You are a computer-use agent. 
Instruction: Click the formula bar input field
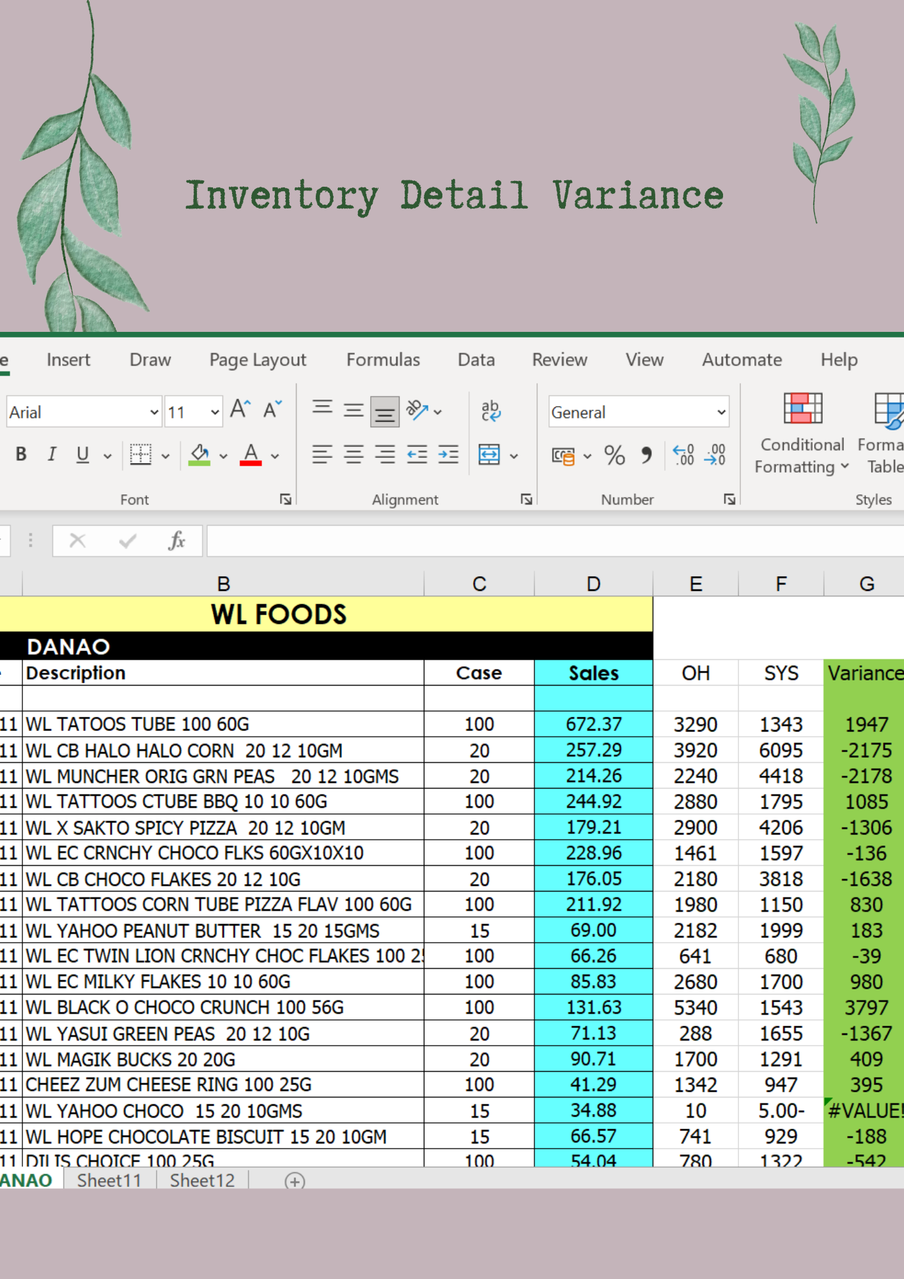[555, 541]
